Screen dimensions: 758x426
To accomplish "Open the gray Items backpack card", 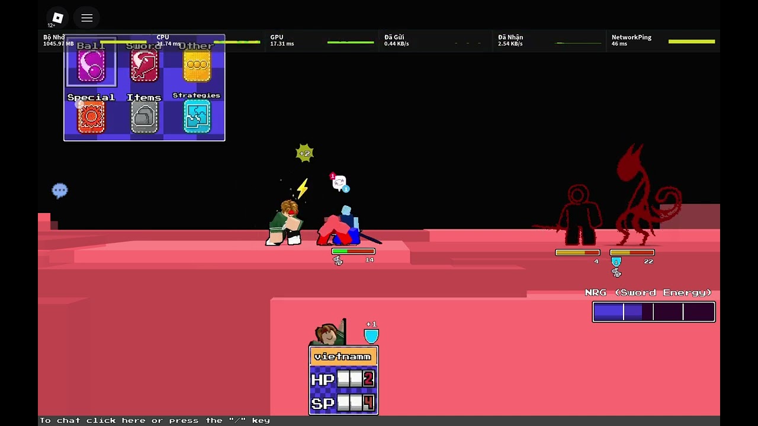I will [x=144, y=117].
